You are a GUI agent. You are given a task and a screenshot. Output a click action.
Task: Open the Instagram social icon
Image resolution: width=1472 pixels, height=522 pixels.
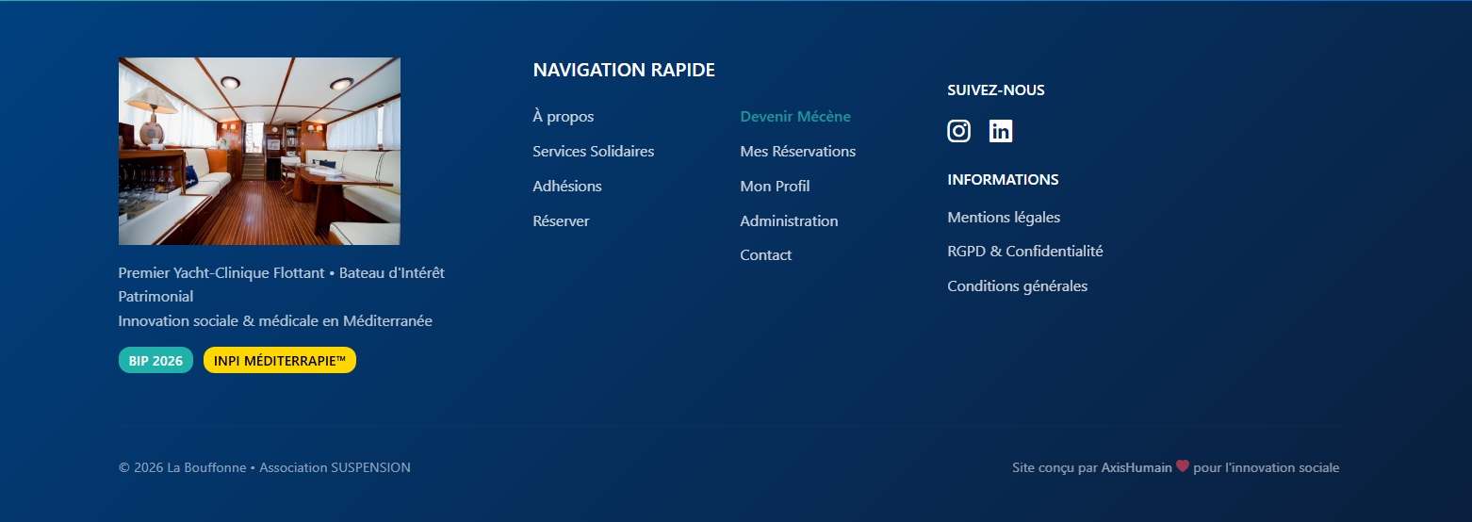(958, 131)
